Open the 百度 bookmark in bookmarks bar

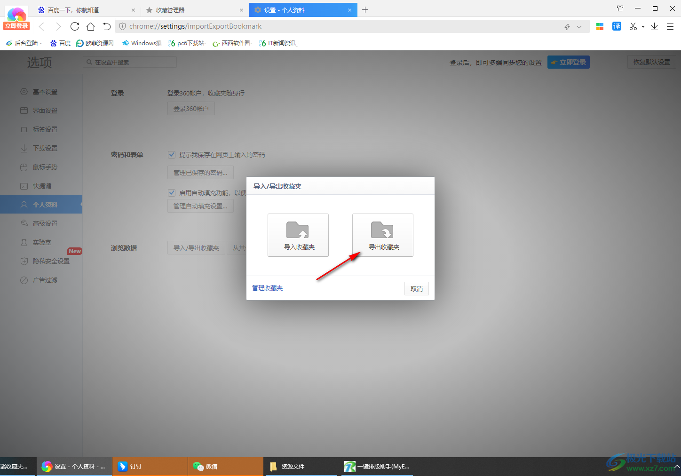point(60,43)
